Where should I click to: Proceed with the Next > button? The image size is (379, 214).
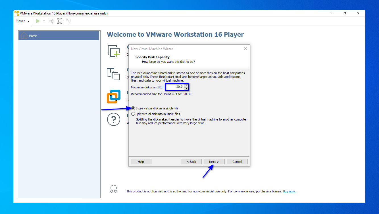pos(214,162)
